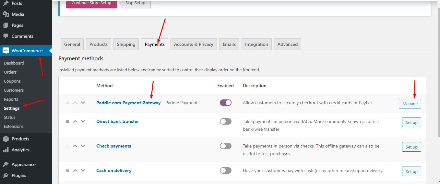
Task: Move Paddle.com gateway down with arrow
Action: [x=83, y=103]
